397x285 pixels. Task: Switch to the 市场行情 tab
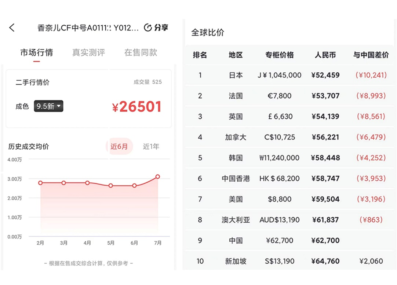point(37,52)
